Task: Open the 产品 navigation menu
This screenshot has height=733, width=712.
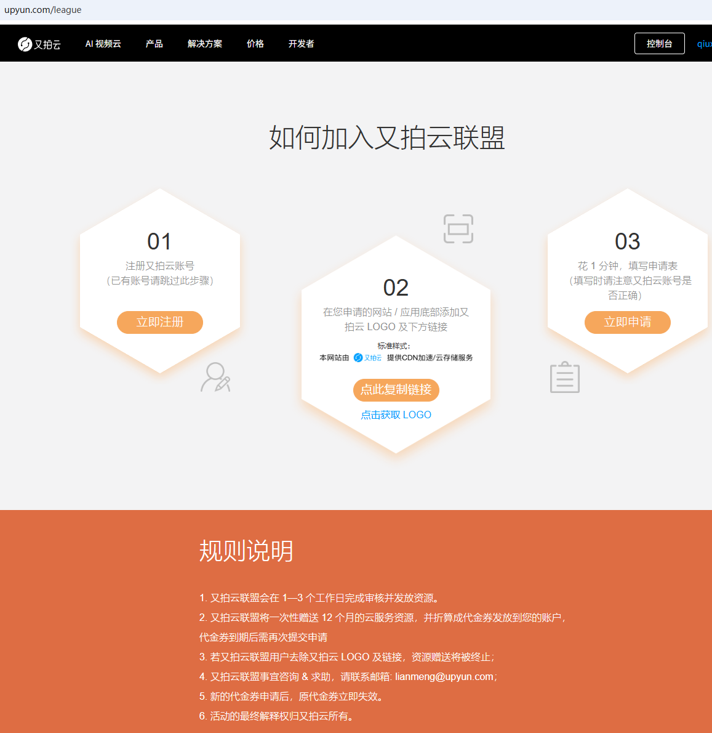Action: click(x=154, y=44)
